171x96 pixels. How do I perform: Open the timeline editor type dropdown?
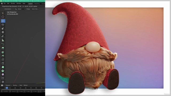pyautogui.click(x=2, y=85)
